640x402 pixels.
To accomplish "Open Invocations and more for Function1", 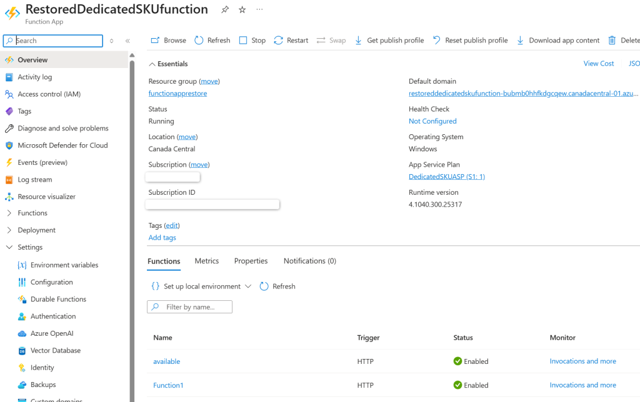I will 583,385.
